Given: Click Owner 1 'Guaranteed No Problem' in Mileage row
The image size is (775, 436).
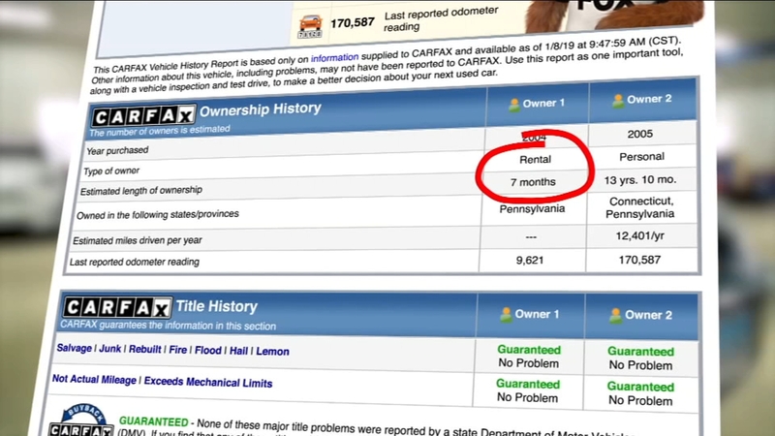Looking at the screenshot, I should (527, 391).
